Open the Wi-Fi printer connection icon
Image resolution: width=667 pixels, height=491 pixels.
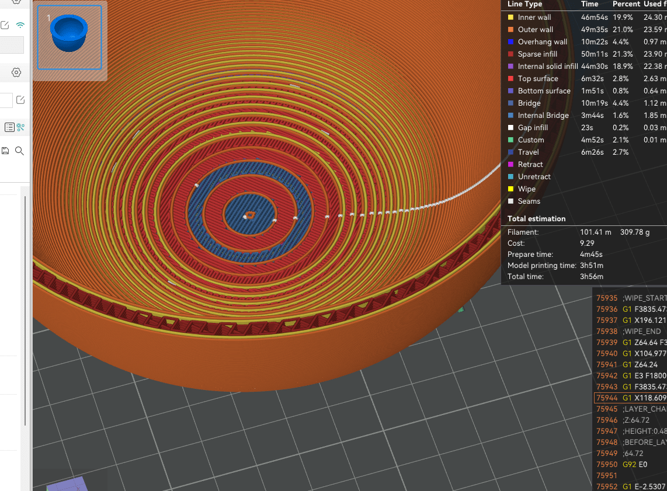pos(20,25)
